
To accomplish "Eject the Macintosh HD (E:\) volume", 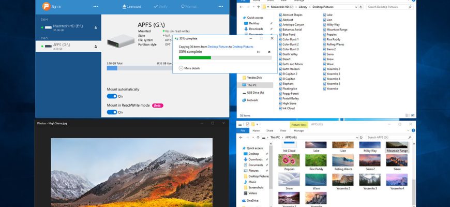I will point(96,27).
